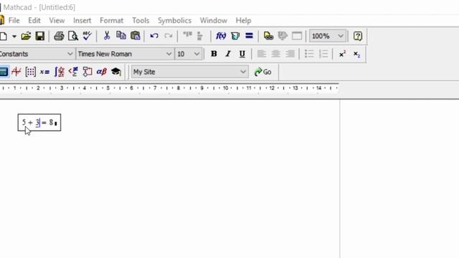This screenshot has height=258, width=459.
Task: Click the Undo arrow icon
Action: pyautogui.click(x=154, y=36)
